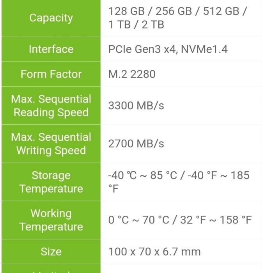Click the Interface label cell
The image size is (273, 273).
51,49
